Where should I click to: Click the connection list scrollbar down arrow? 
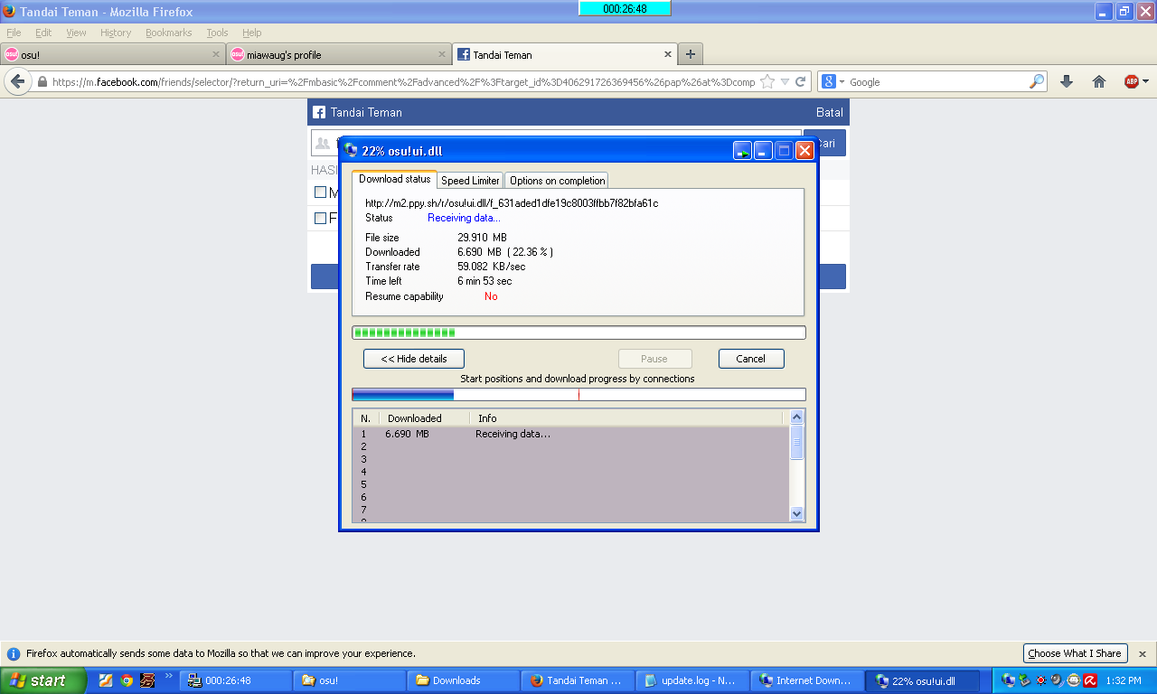pos(796,513)
